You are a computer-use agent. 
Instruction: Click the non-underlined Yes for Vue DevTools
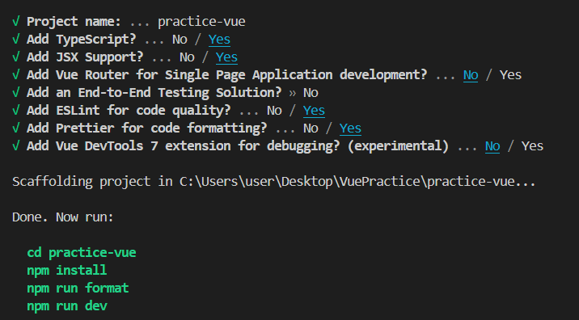532,145
